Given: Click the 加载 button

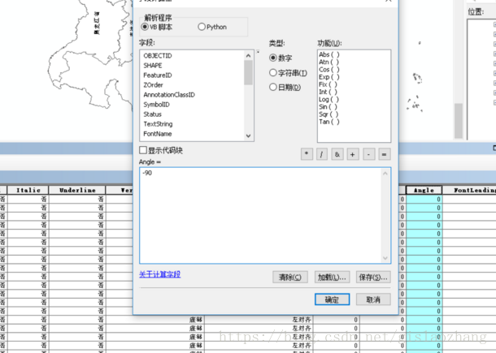Looking at the screenshot, I should coord(332,278).
